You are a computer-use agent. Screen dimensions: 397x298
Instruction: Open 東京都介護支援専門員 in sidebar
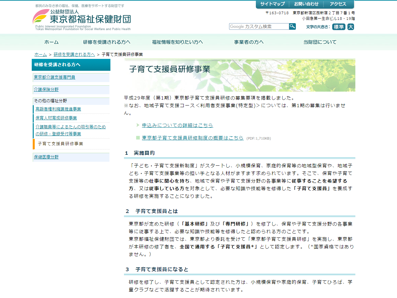pos(54,77)
